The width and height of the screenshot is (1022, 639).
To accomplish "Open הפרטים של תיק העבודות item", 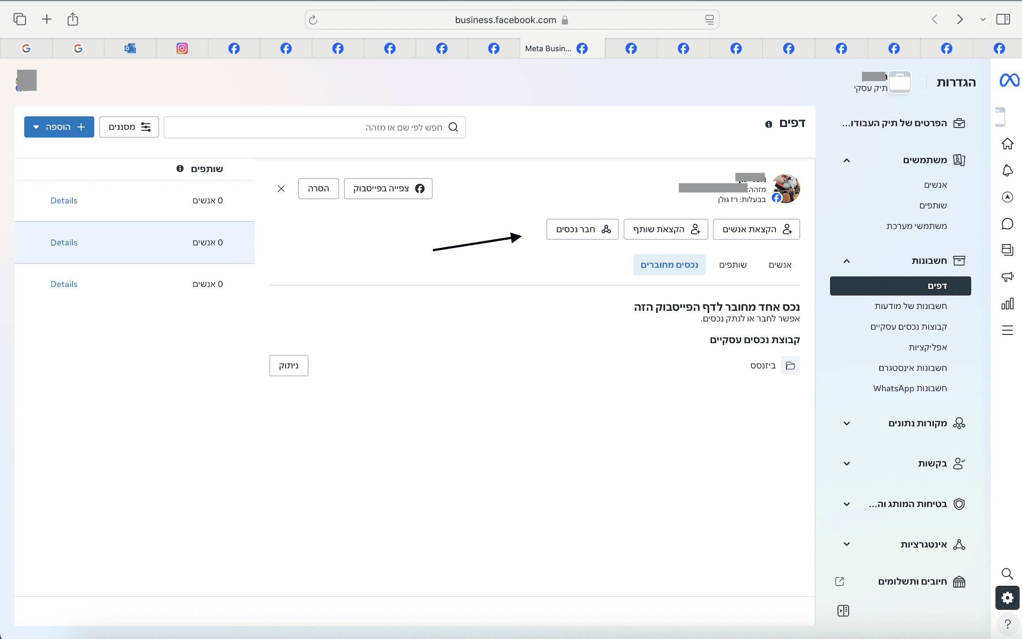I will [x=903, y=123].
